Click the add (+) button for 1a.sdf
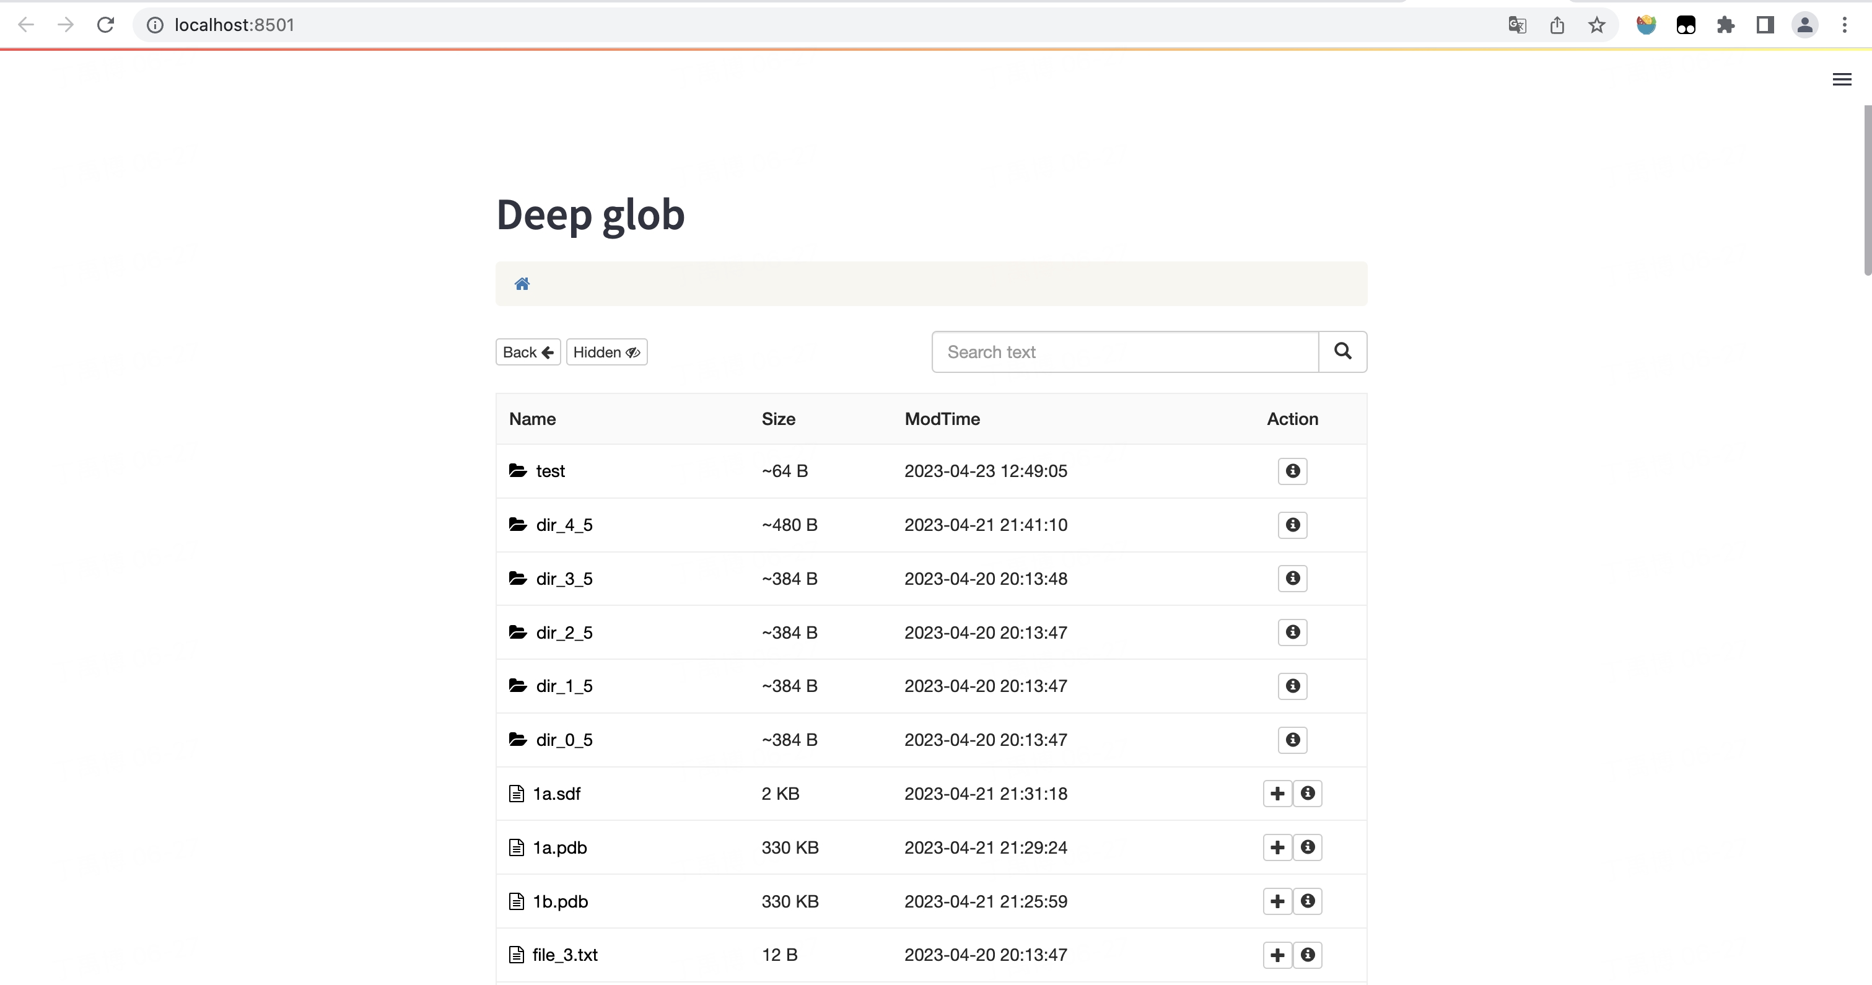 coord(1277,793)
